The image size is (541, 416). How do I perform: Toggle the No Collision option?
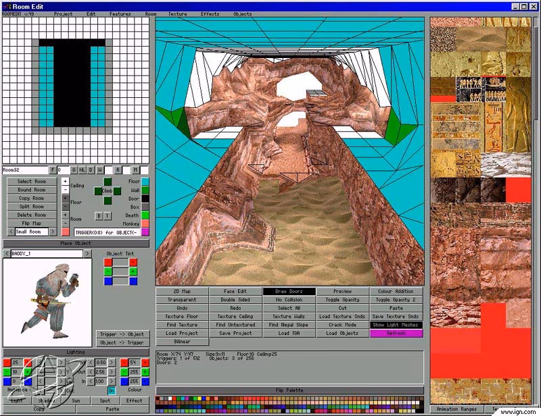(289, 300)
